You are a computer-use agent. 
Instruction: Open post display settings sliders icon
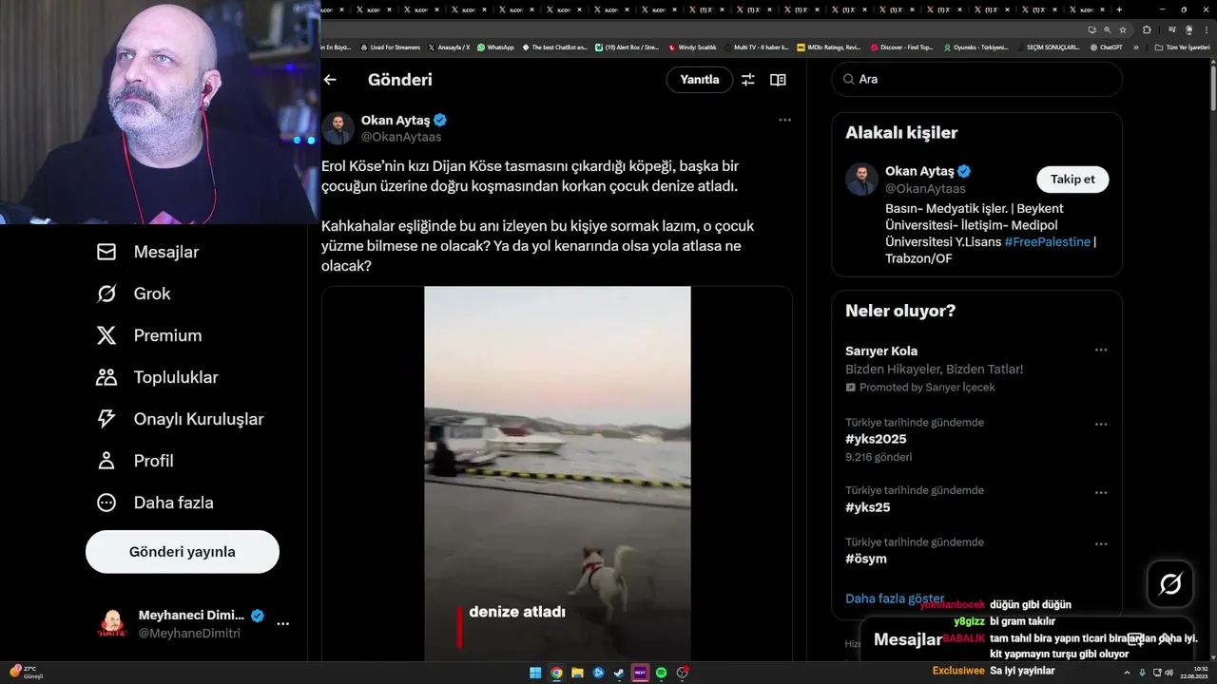coord(748,80)
